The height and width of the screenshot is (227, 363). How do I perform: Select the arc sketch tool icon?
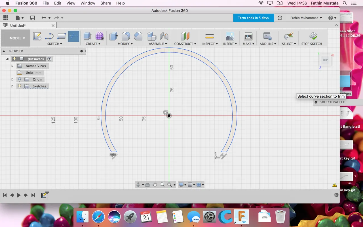pyautogui.click(x=49, y=36)
